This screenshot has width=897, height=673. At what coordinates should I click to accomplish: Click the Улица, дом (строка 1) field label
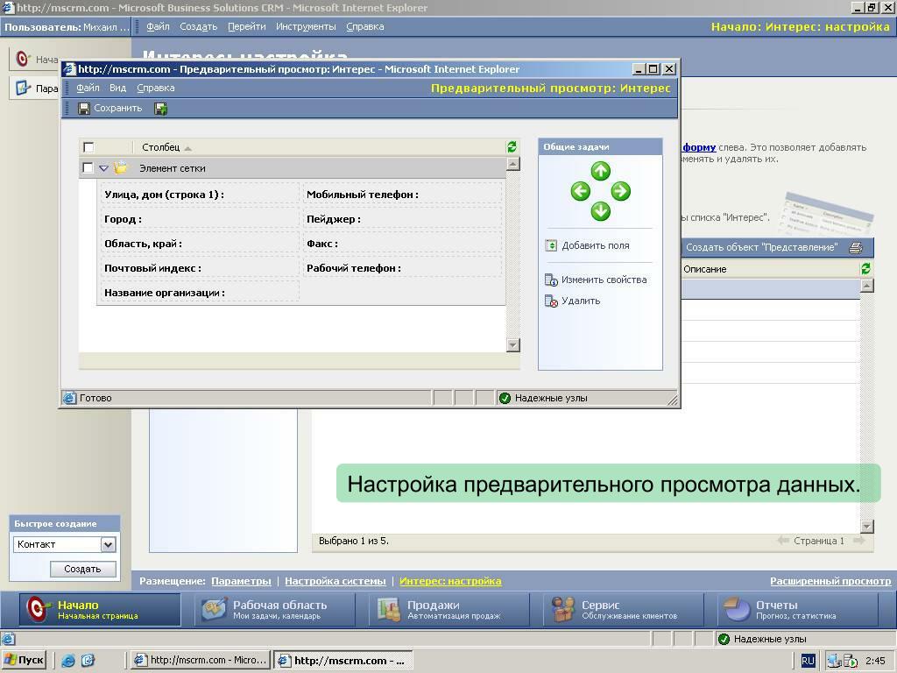tap(164, 195)
